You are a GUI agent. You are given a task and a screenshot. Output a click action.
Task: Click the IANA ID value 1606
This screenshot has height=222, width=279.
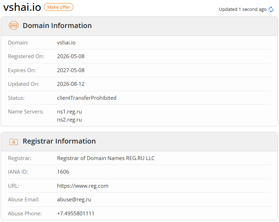pos(63,172)
